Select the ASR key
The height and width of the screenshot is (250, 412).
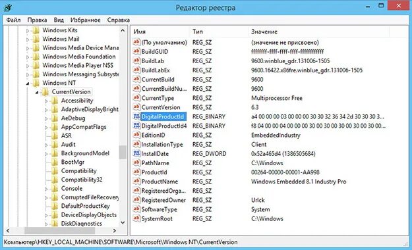pyautogui.click(x=66, y=136)
